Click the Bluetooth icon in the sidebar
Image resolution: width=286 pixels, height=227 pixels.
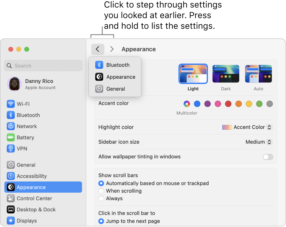(x=11, y=115)
